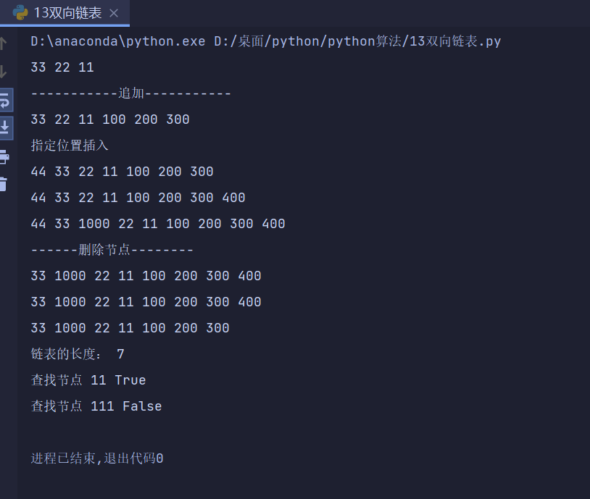Image resolution: width=590 pixels, height=499 pixels.
Task: Click the print icon
Action: 4,156
